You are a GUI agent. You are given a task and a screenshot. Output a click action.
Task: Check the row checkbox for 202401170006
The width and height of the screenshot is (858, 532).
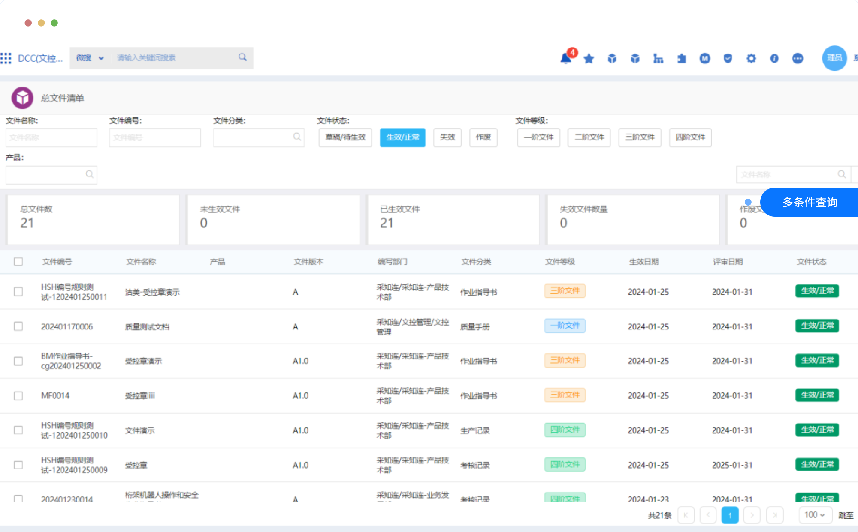click(x=18, y=326)
